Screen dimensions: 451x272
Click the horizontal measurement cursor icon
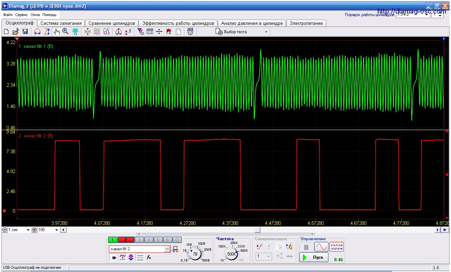point(37,32)
